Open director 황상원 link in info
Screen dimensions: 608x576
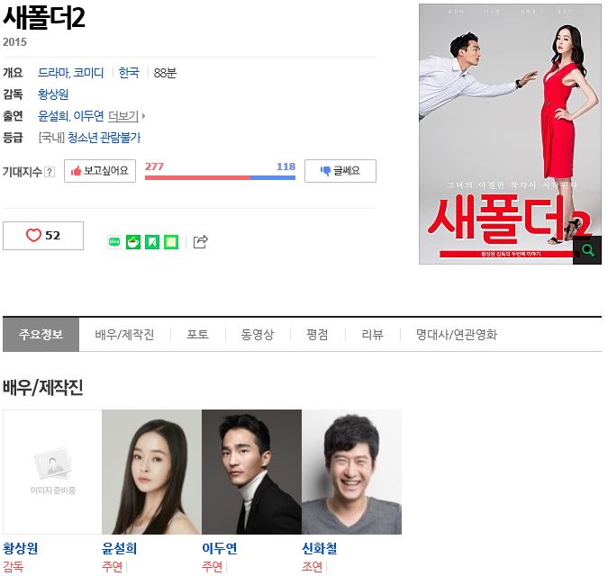(53, 94)
